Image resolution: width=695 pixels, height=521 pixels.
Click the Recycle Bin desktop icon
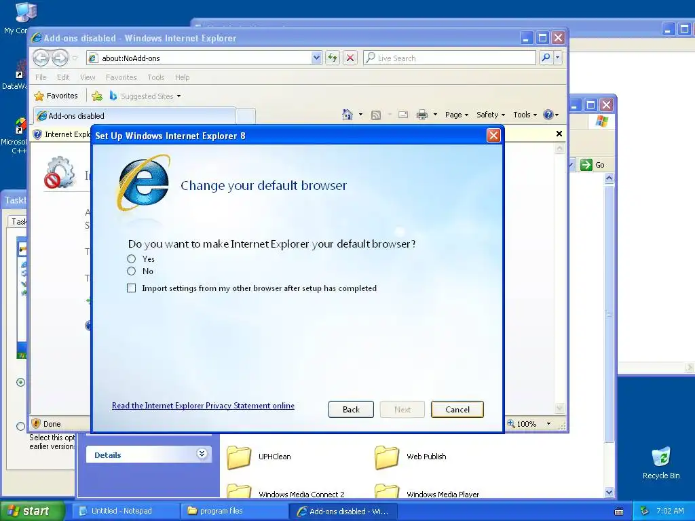click(x=661, y=463)
